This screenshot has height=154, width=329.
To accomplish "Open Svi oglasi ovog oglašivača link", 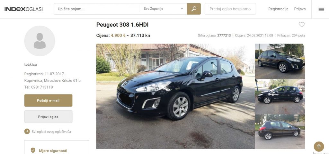I will coord(51,132).
